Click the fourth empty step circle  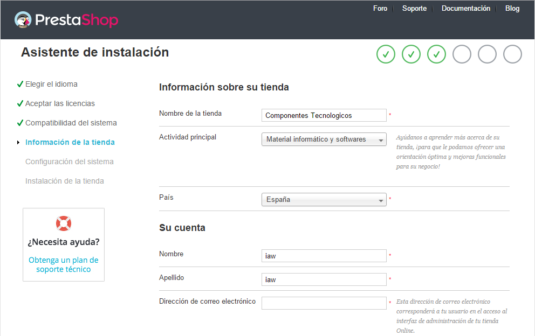click(462, 54)
